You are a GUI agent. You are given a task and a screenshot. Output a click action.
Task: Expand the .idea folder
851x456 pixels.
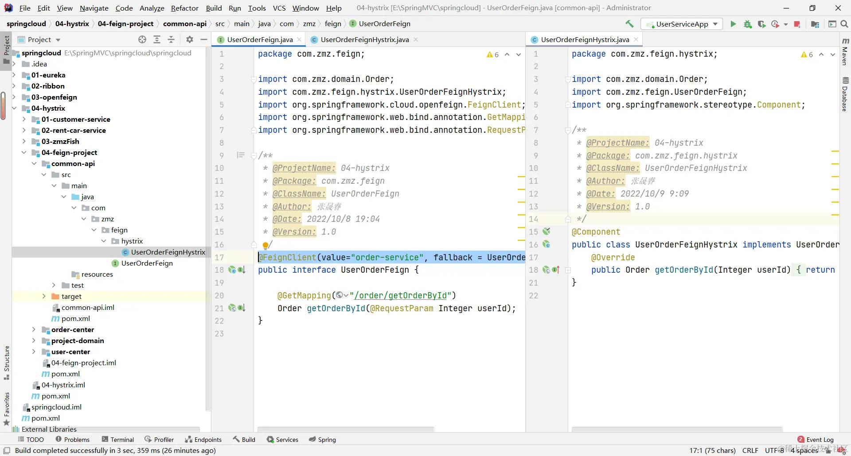14,64
